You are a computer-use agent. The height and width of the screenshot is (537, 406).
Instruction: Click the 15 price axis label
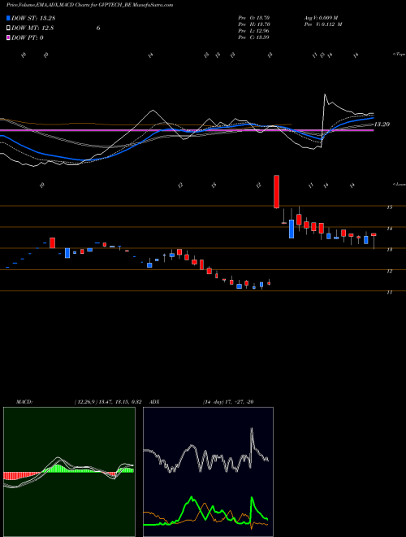pyautogui.click(x=389, y=207)
